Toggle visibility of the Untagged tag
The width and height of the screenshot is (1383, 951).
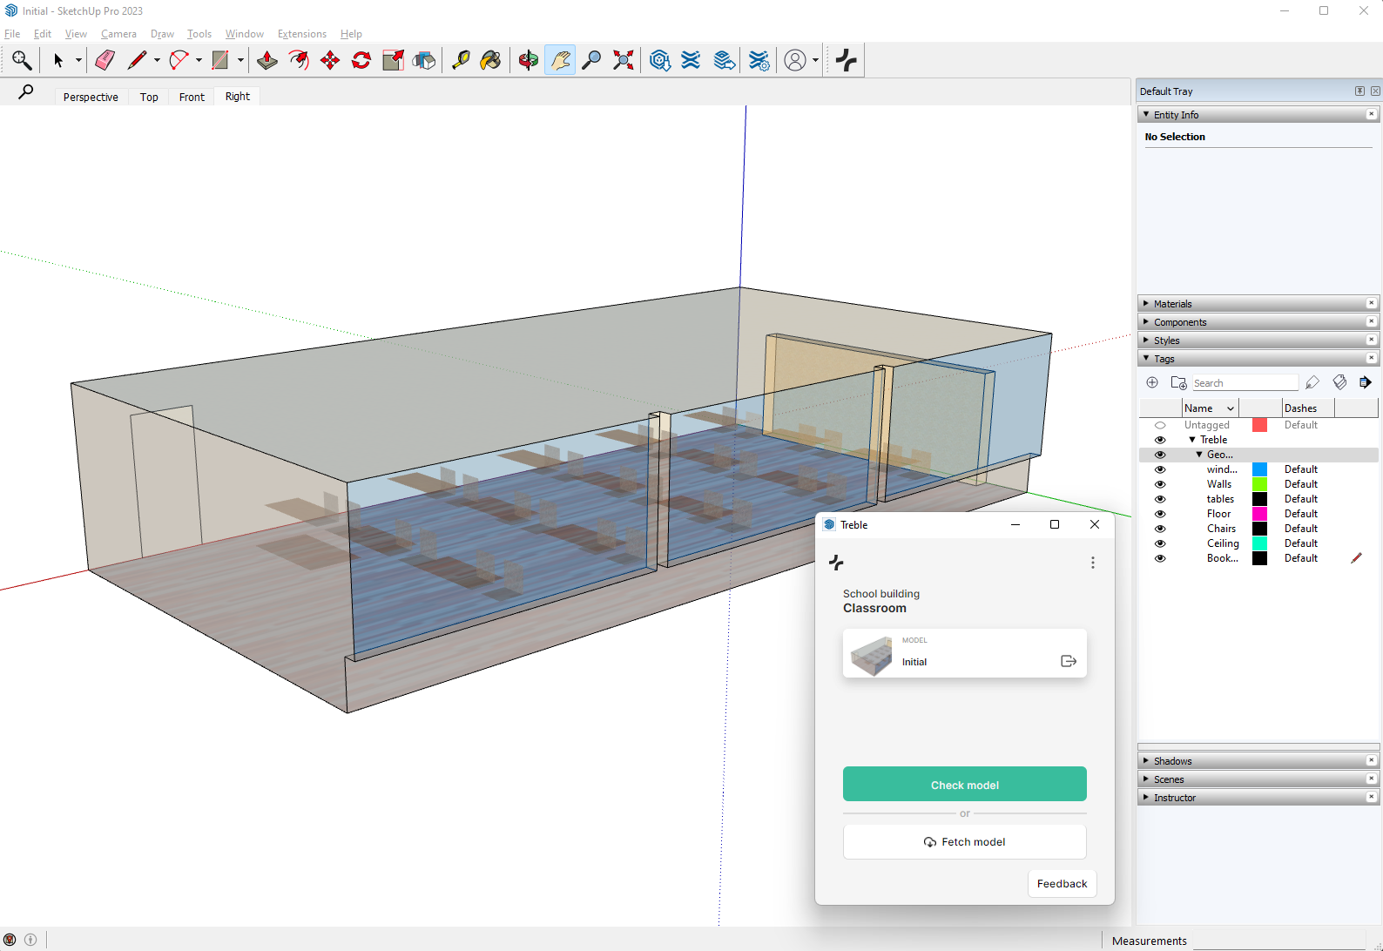1160,425
